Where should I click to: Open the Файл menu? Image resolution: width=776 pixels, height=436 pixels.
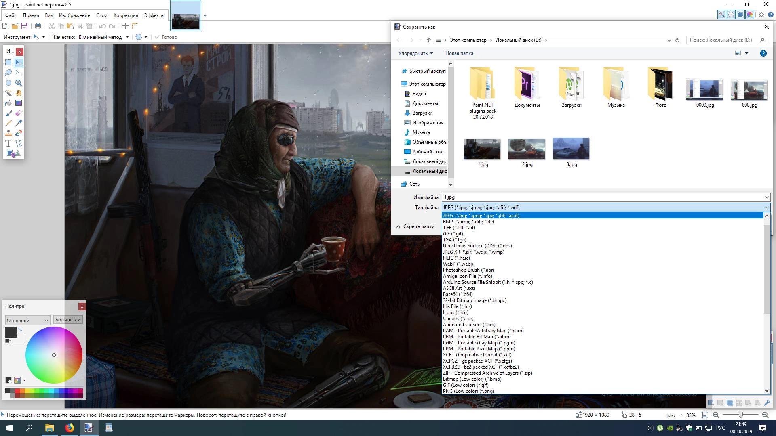[11, 15]
